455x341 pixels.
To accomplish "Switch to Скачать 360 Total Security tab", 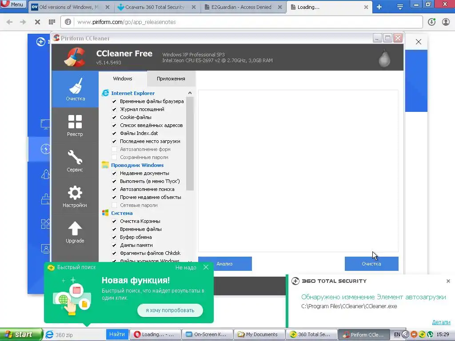I will pos(155,7).
